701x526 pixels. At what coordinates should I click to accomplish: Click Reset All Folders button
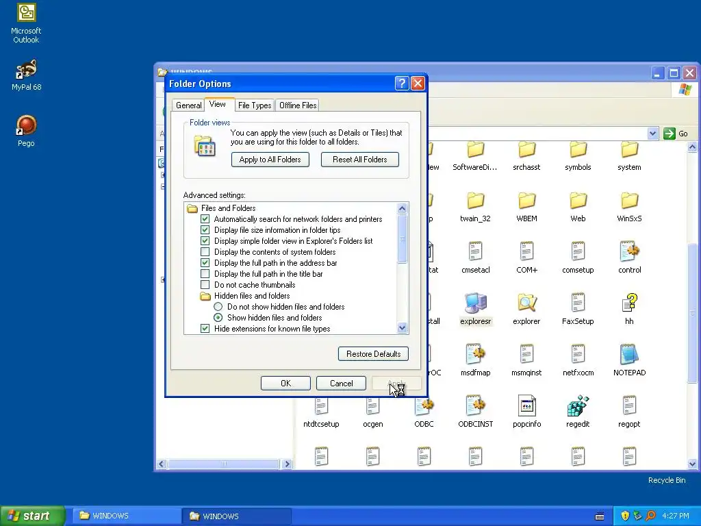point(359,160)
